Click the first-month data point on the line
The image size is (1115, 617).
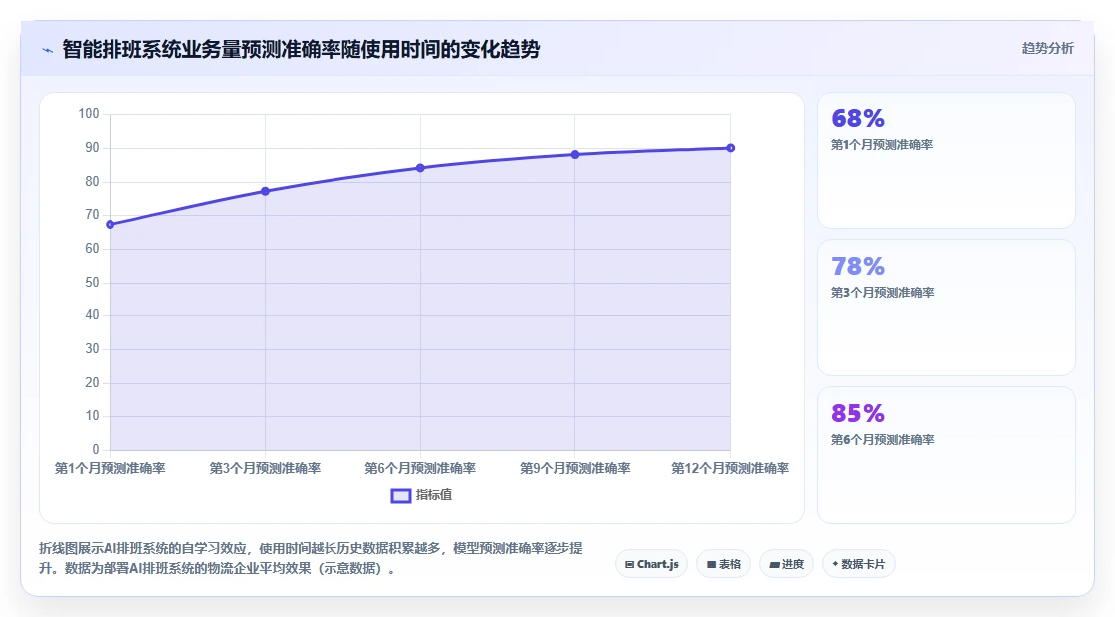click(111, 225)
